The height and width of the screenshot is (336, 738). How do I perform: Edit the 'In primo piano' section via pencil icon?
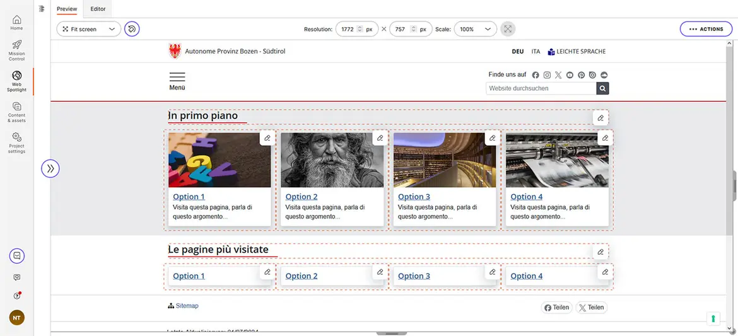[600, 118]
